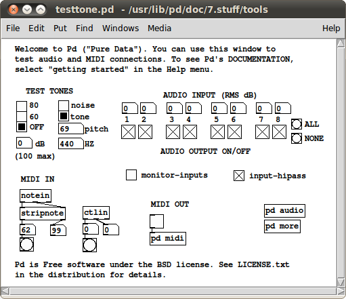Viewport: 346px width, 299px height.
Task: Click the "TEST TONES" heading text
Action: point(49,91)
